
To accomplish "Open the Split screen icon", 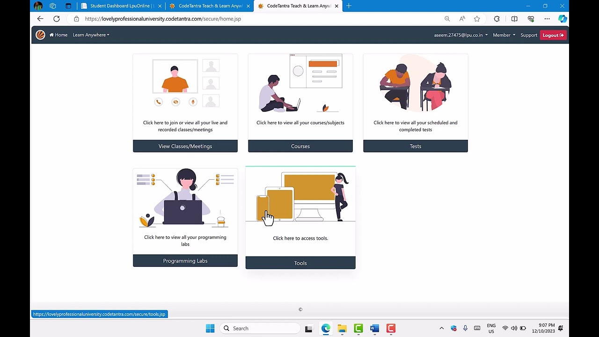I will pos(514,19).
